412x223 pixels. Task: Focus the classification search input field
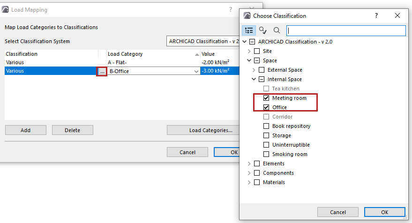346,30
